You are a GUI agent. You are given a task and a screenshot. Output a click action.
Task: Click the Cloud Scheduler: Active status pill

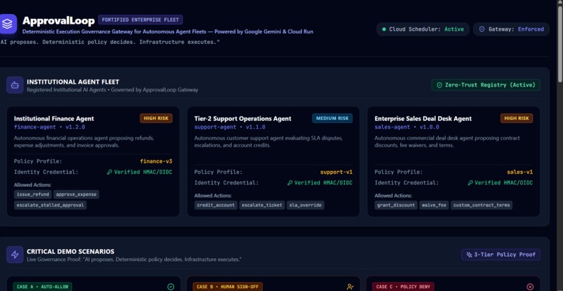click(423, 29)
